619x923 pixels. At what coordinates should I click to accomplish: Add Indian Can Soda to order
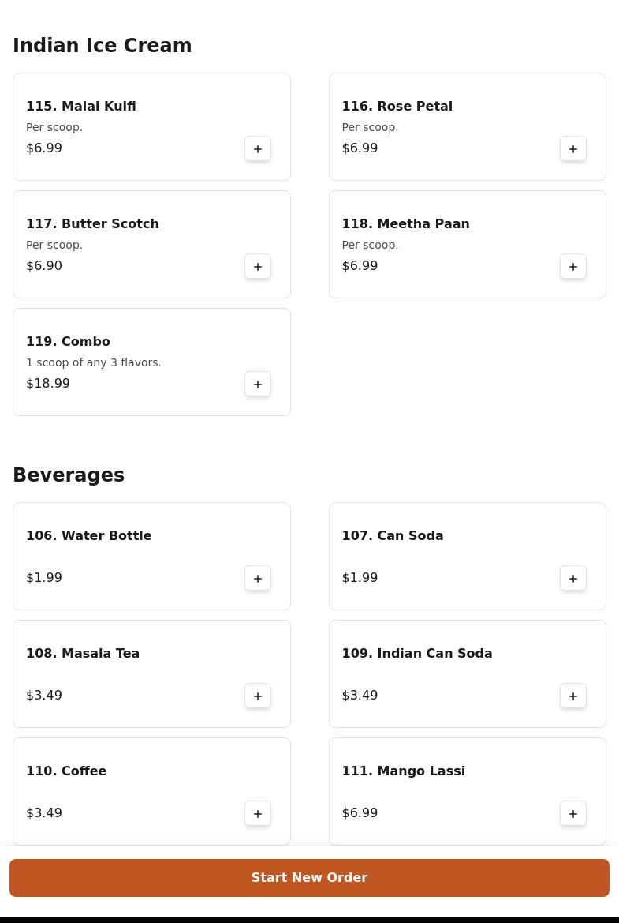coord(573,696)
